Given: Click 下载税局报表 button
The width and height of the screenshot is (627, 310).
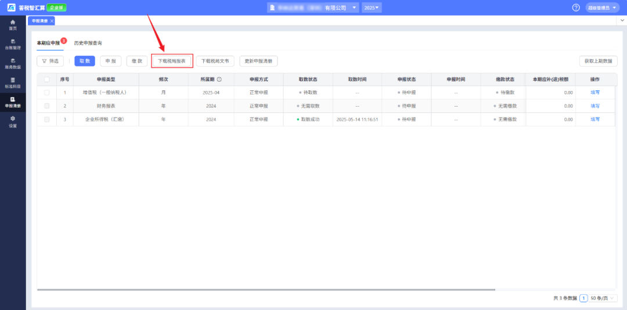Looking at the screenshot, I should 172,61.
